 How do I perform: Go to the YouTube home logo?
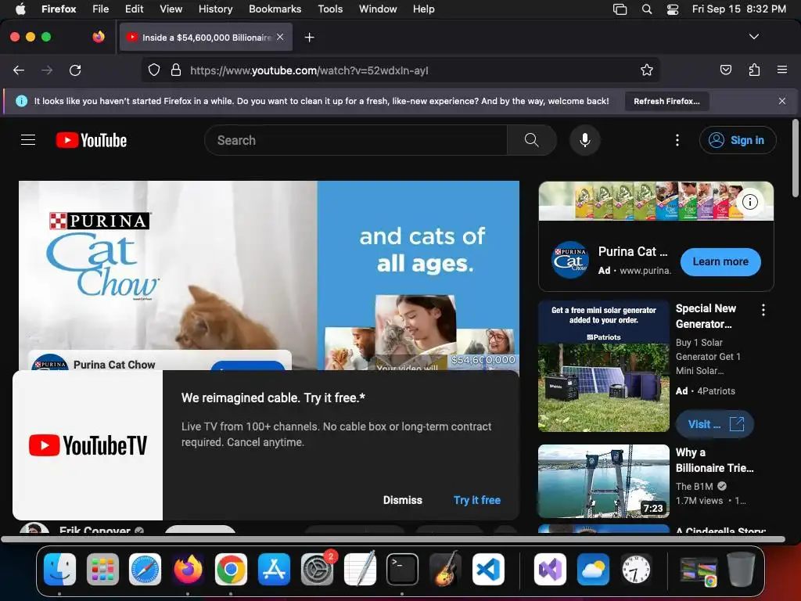click(92, 140)
